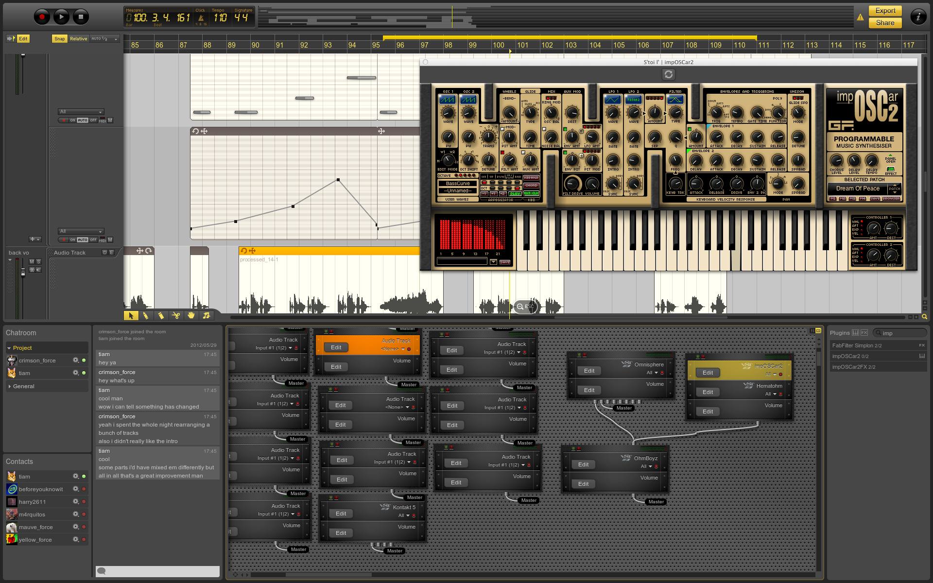Select the Pencil tool in the editor toolbar
The image size is (933, 583).
point(146,316)
